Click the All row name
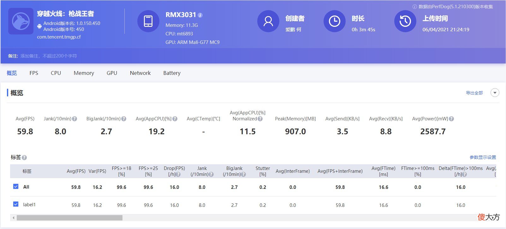The image size is (506, 229). pos(26,187)
